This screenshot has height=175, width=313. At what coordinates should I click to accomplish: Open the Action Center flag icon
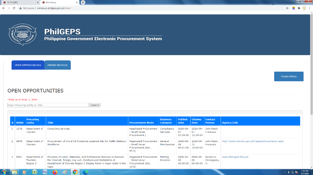point(296,172)
